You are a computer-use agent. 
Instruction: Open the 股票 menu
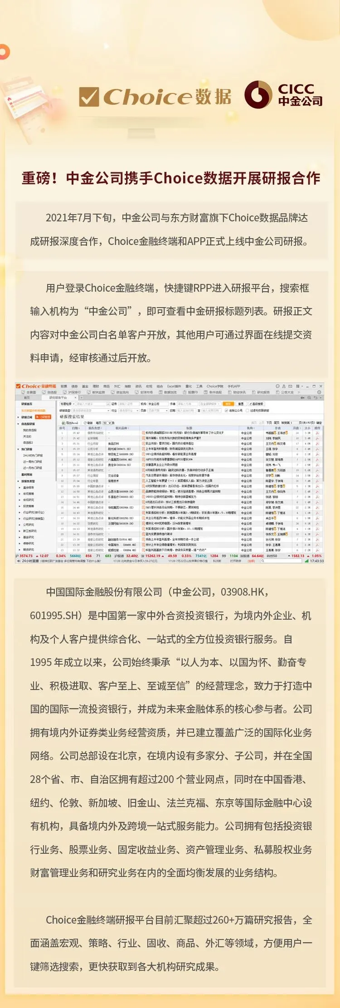click(64, 386)
